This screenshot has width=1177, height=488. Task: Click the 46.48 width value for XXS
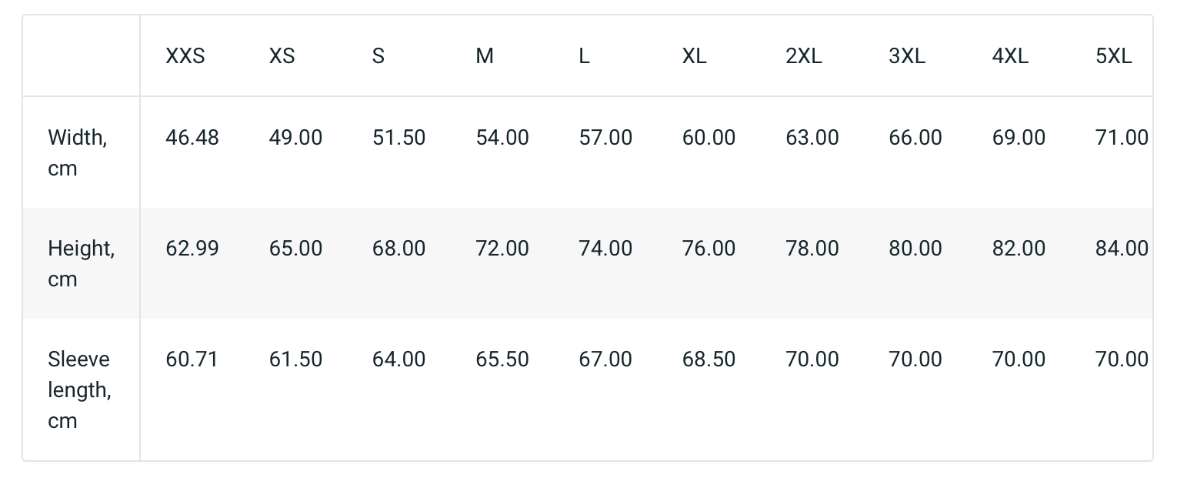[x=192, y=138]
